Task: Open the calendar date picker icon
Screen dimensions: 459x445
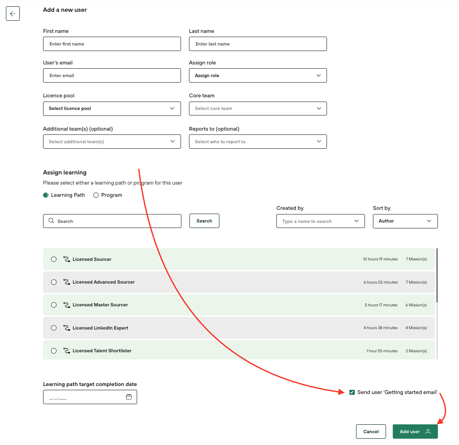Action: (x=129, y=397)
